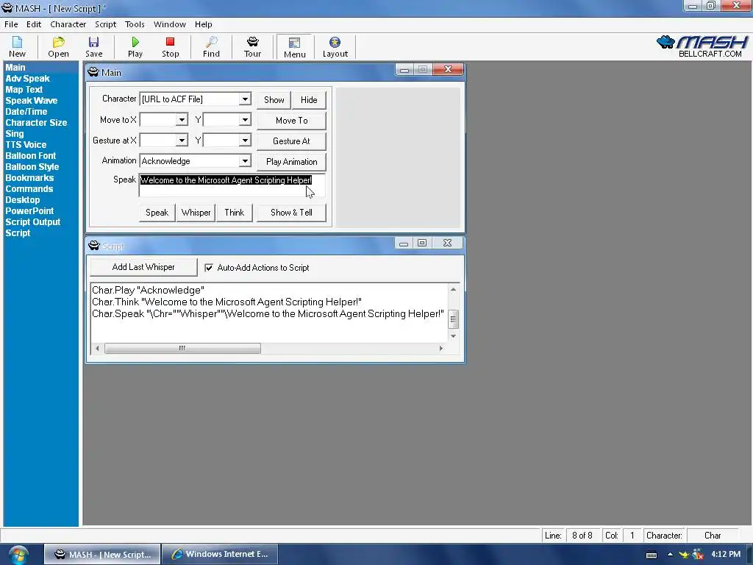Select Balloon Font in the sidebar
753x565 pixels.
(x=30, y=156)
